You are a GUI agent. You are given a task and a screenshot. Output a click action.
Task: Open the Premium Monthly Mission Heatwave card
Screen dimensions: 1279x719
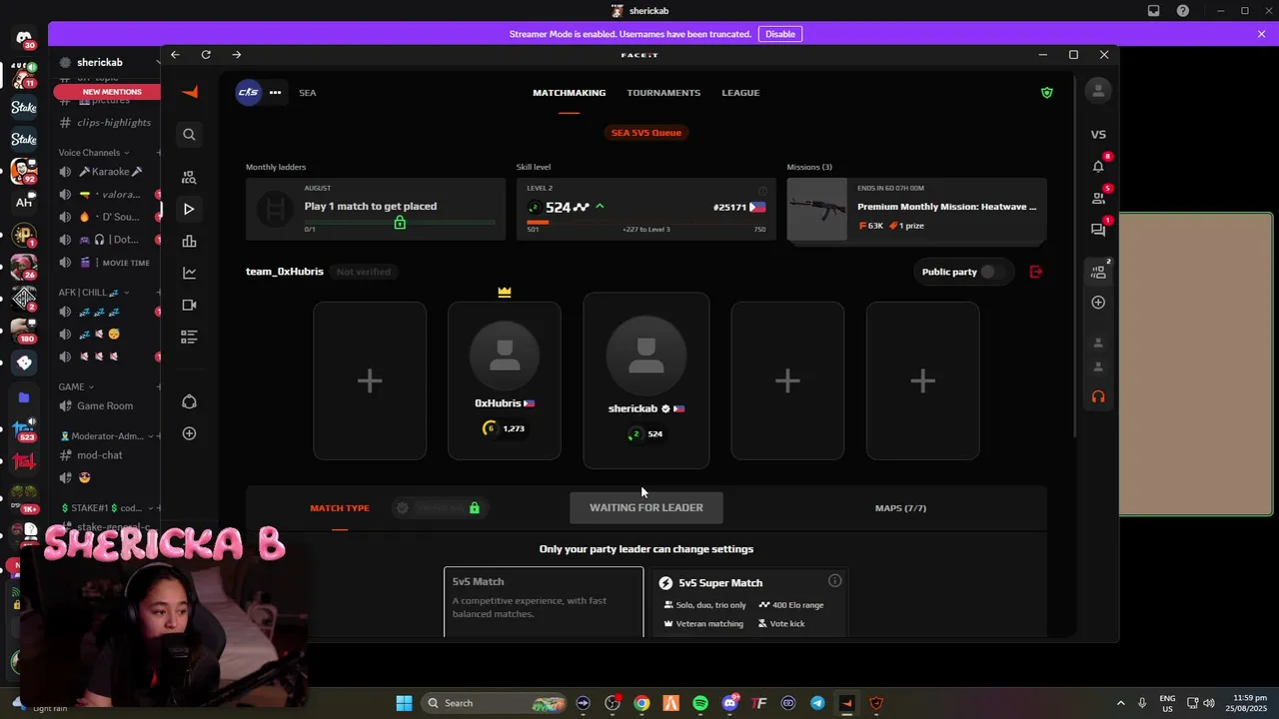tap(916, 210)
